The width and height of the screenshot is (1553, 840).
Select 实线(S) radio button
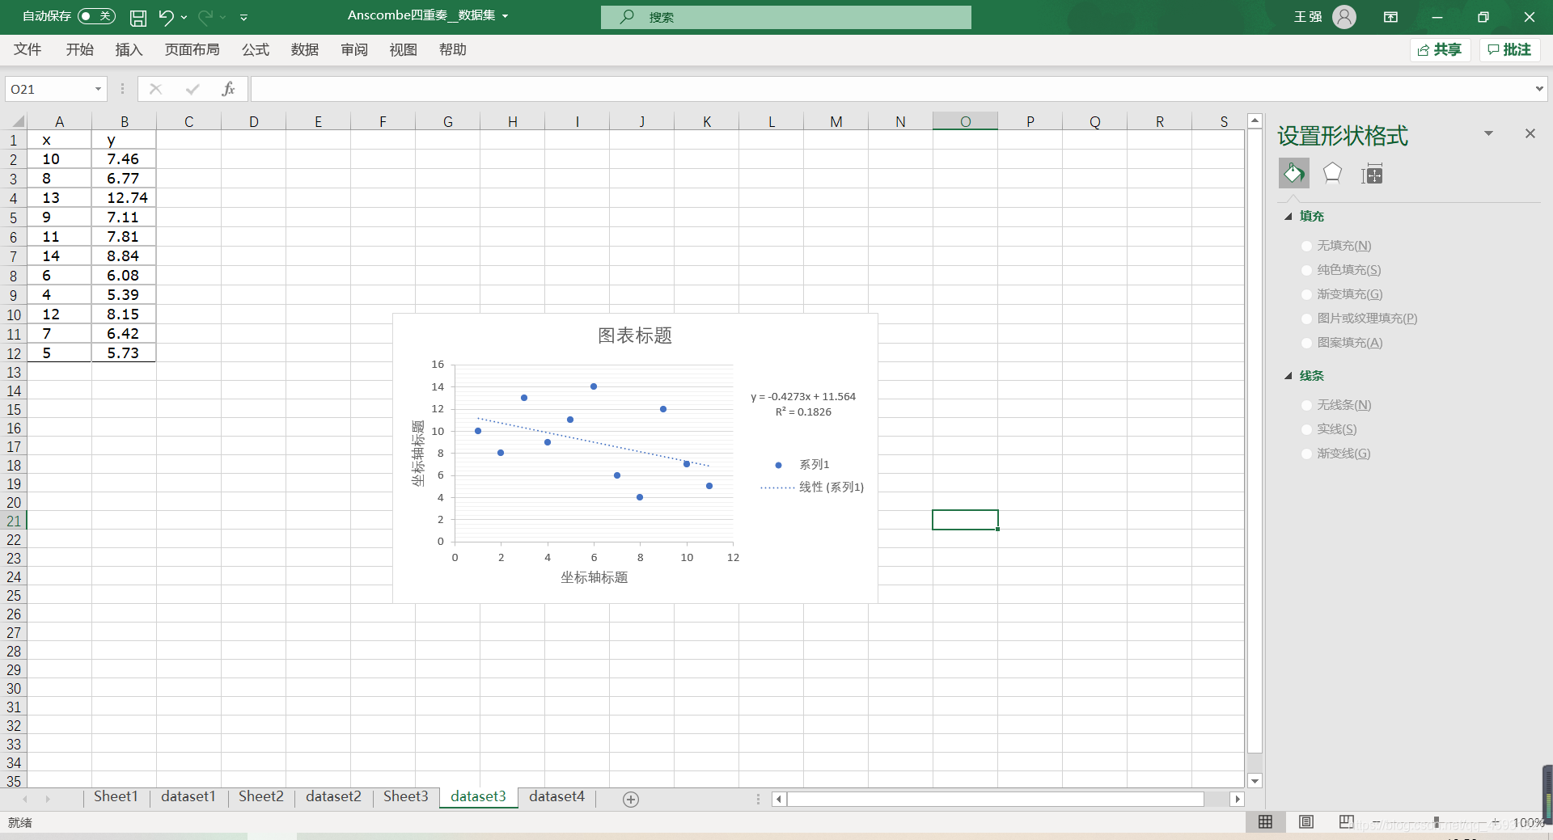1306,429
